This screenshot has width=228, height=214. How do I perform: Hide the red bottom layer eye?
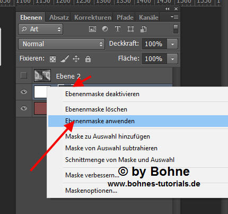[24, 108]
